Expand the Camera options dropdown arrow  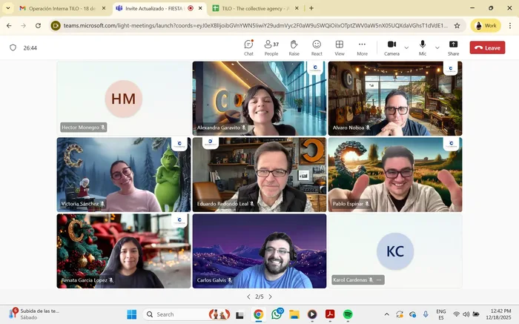[x=406, y=47]
